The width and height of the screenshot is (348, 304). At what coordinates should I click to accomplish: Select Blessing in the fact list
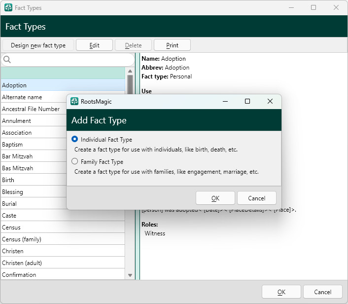(34, 192)
